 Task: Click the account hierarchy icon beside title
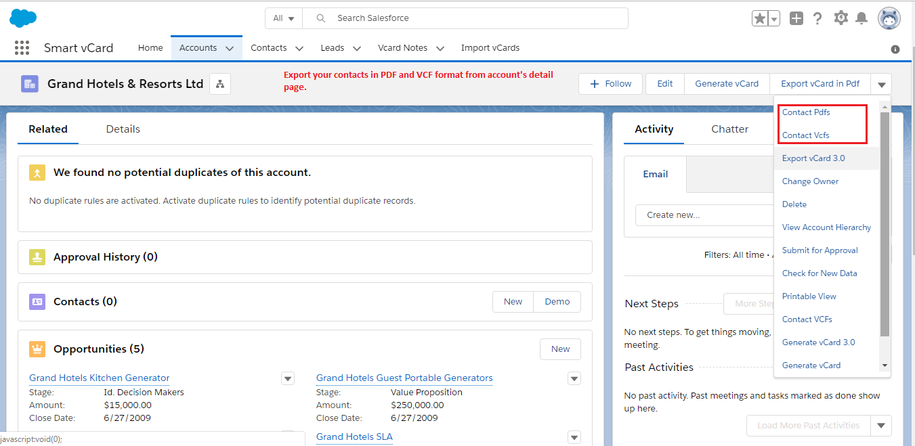click(x=220, y=84)
